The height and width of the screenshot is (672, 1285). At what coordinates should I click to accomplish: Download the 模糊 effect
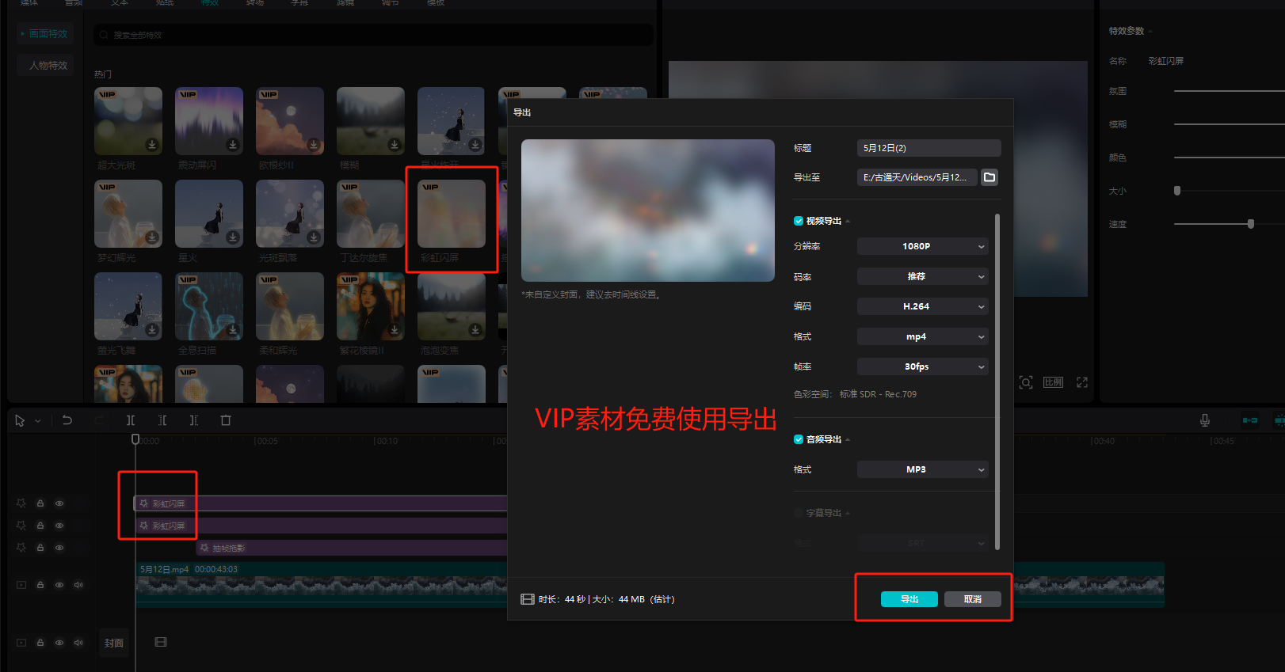395,145
